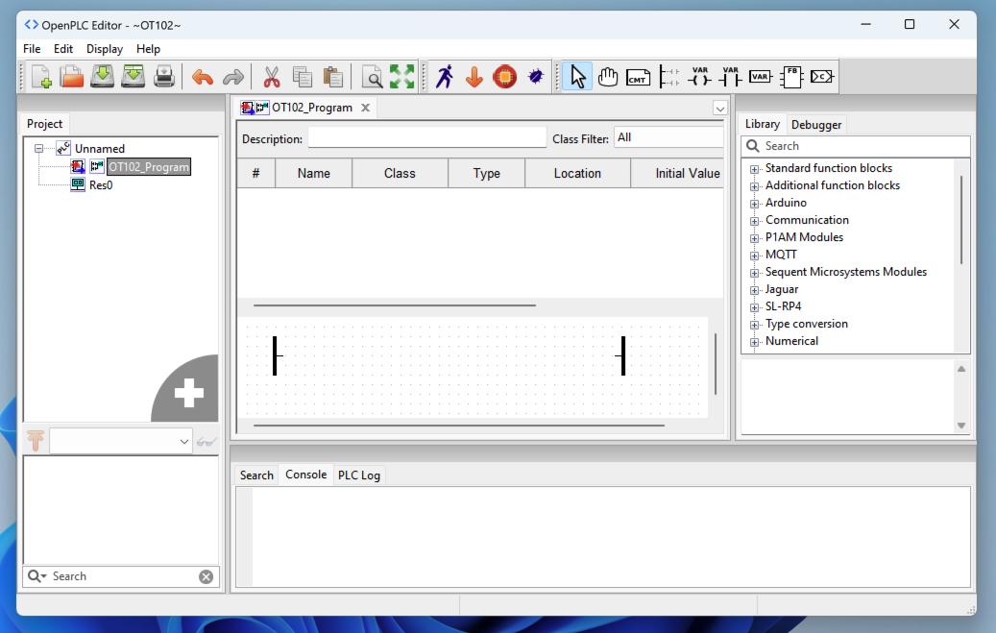The height and width of the screenshot is (633, 996).
Task: Collapse the Unnamed project tree node
Action: tap(39, 149)
